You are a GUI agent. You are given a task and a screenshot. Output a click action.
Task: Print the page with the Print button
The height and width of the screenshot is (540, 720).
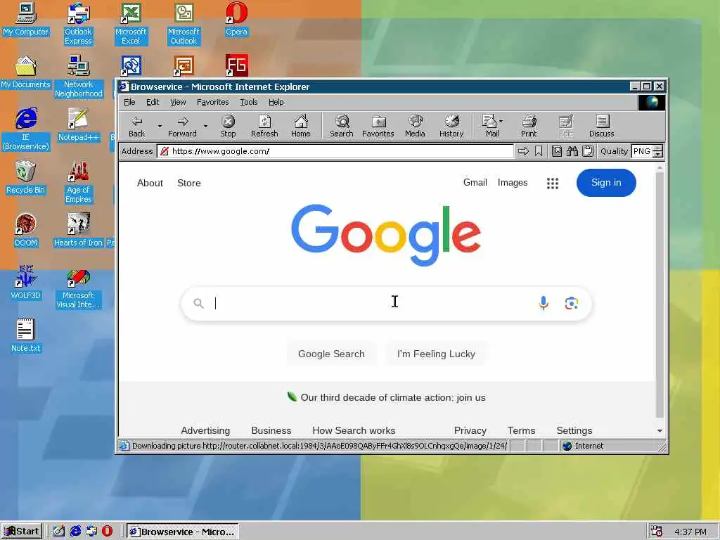tap(529, 127)
